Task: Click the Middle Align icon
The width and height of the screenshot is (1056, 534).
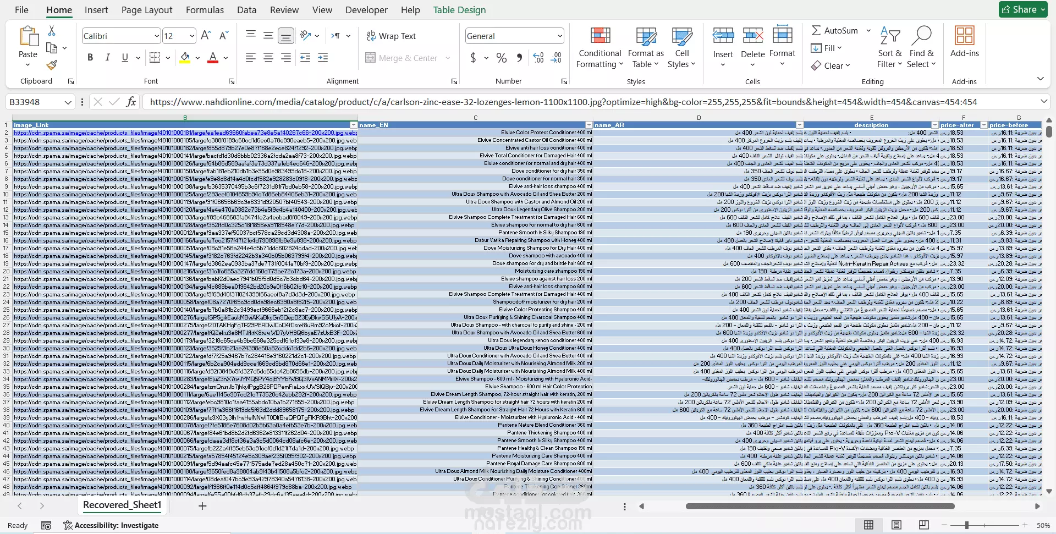Action: tap(268, 36)
